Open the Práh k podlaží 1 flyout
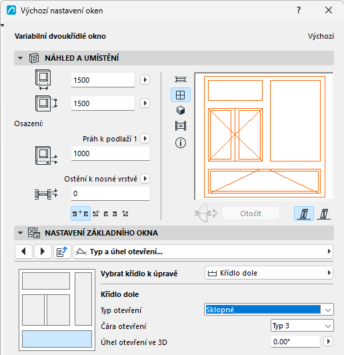344x355 pixels. [x=145, y=138]
